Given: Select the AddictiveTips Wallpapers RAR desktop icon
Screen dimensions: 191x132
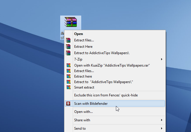Looking at the screenshot, I should pyautogui.click(x=71, y=22).
